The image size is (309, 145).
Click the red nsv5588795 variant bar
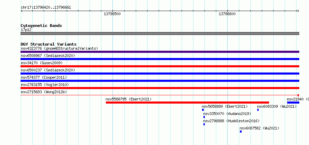click(x=187, y=103)
